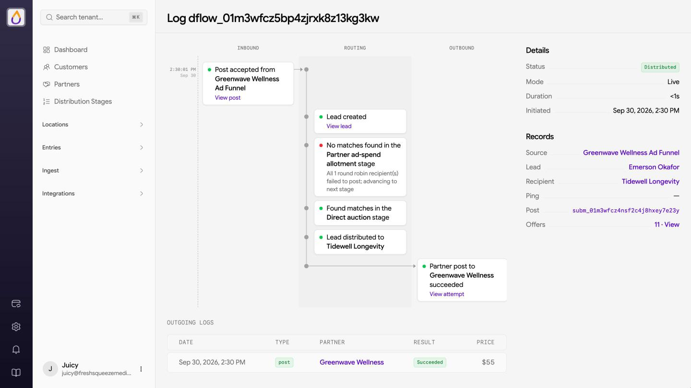691x388 pixels.
Task: Click the 2:30:01 PM timestamp
Action: click(182, 69)
